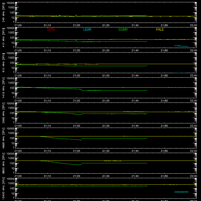
Task: Click the 22:00 tick under the 610 MHz plot
Action: (193, 76)
